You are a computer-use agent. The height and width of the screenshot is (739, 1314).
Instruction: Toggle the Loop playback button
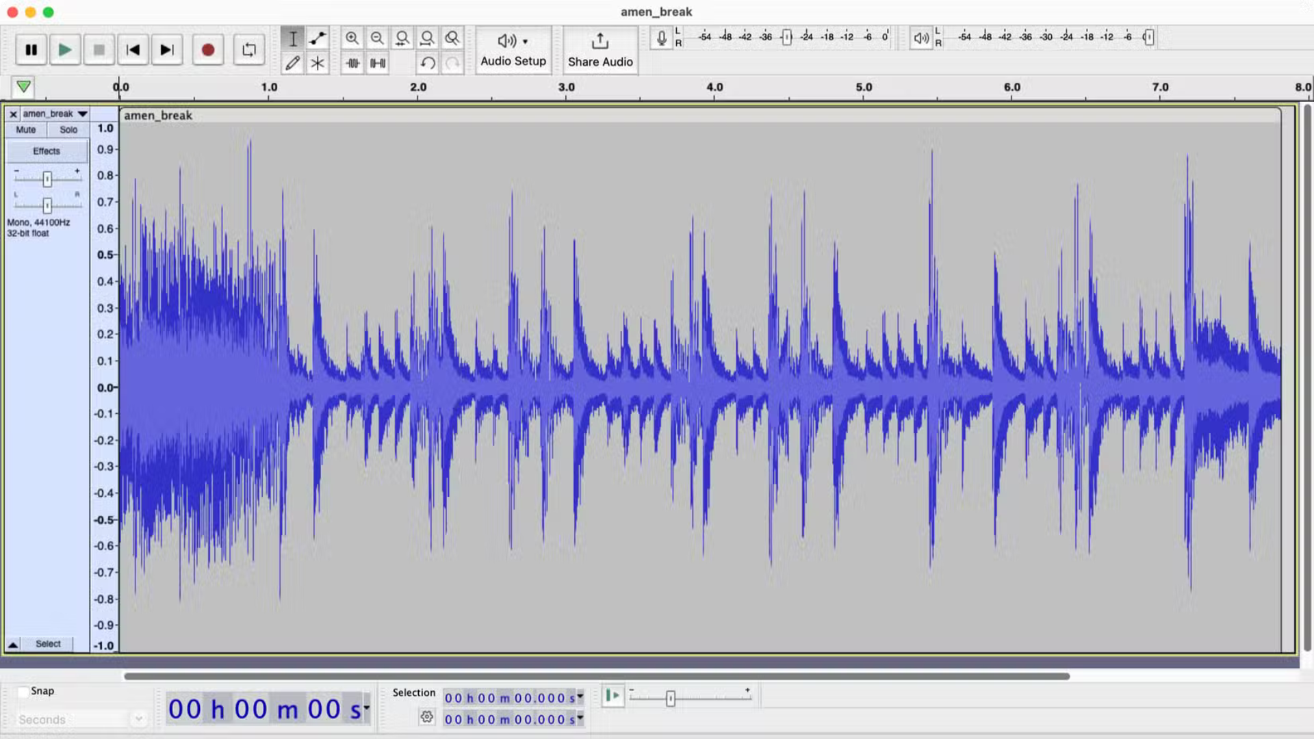(249, 49)
